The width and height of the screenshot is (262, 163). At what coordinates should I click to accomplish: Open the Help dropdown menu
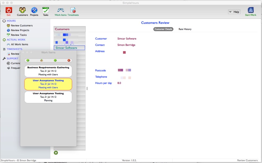pos(234,12)
